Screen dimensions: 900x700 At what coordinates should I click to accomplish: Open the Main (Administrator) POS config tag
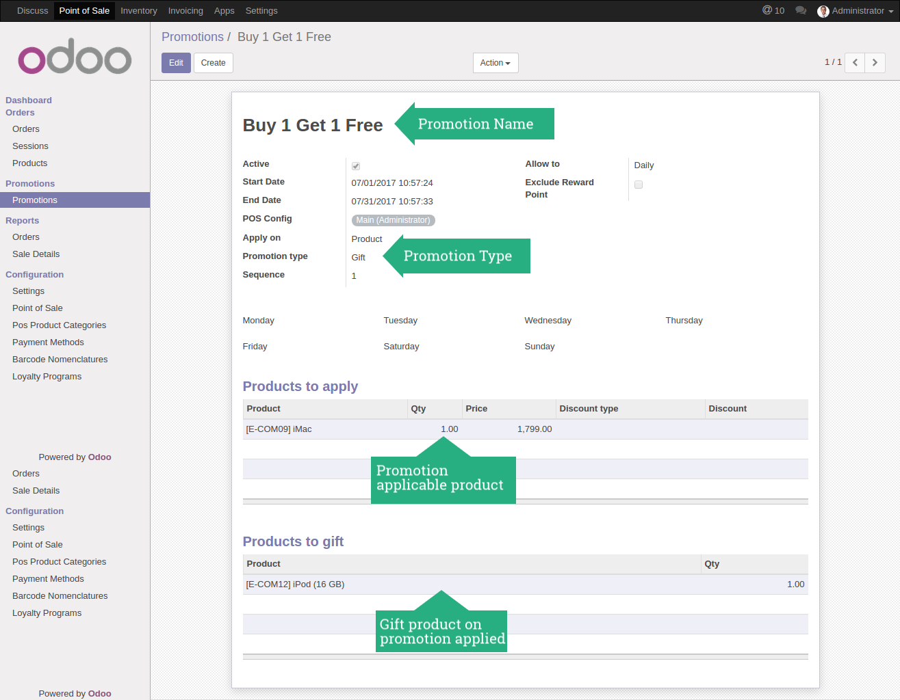(394, 220)
